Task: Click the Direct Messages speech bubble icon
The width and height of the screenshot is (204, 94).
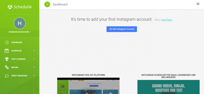Action: point(7,76)
